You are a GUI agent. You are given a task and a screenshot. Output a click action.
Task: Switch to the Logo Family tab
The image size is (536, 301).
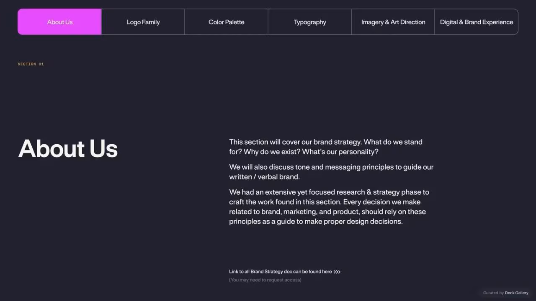pyautogui.click(x=143, y=22)
